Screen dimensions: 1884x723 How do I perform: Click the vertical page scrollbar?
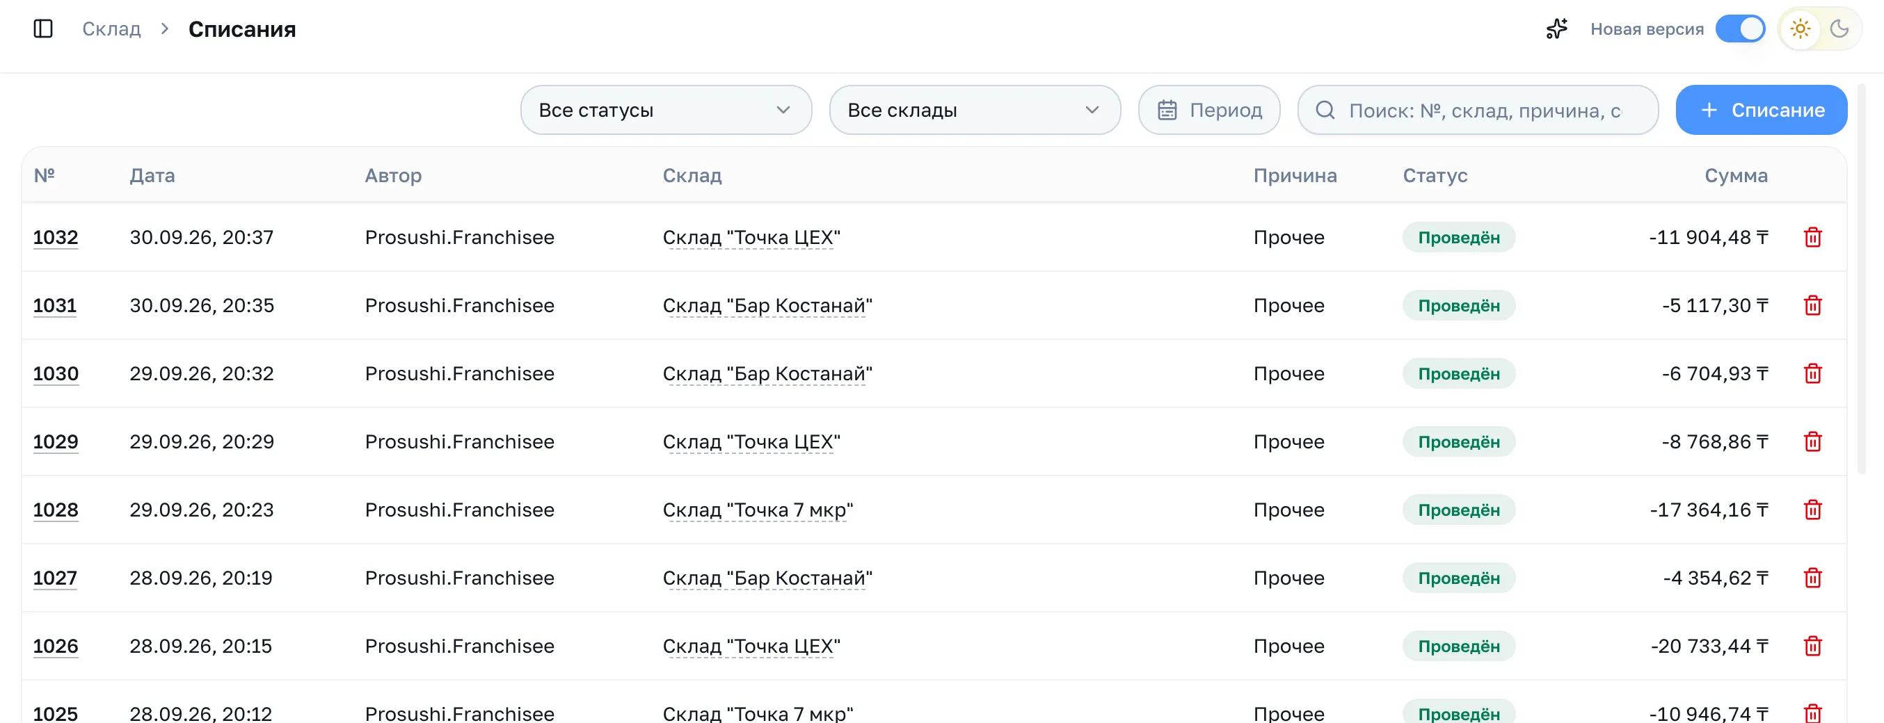point(1861,278)
